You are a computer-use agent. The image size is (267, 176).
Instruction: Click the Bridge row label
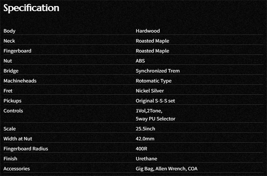coord(11,71)
